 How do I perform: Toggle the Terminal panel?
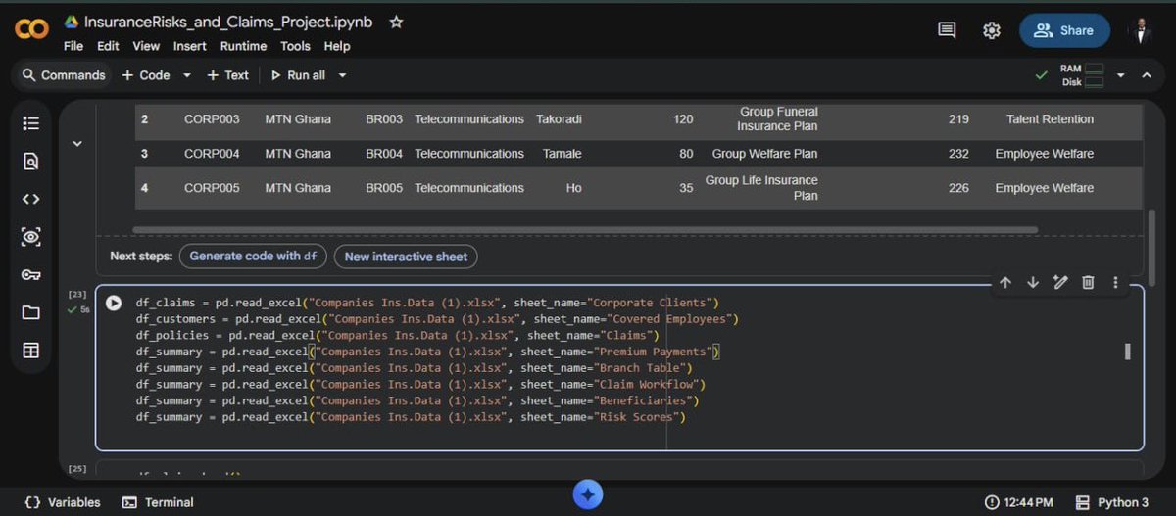click(x=158, y=502)
